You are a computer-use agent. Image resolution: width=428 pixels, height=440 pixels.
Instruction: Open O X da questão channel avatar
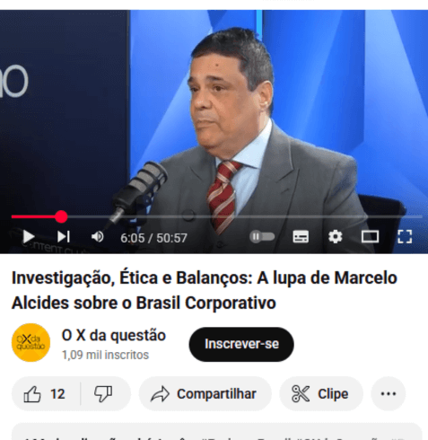31,343
